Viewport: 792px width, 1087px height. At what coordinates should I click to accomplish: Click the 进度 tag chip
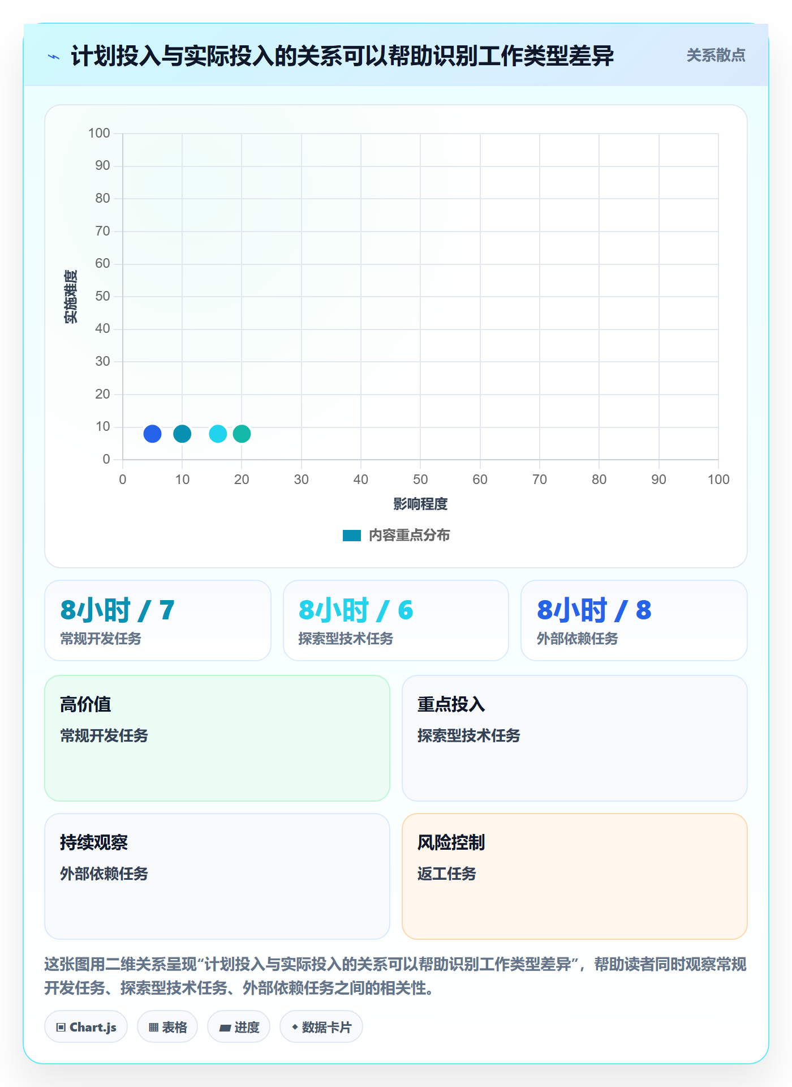(x=239, y=1027)
